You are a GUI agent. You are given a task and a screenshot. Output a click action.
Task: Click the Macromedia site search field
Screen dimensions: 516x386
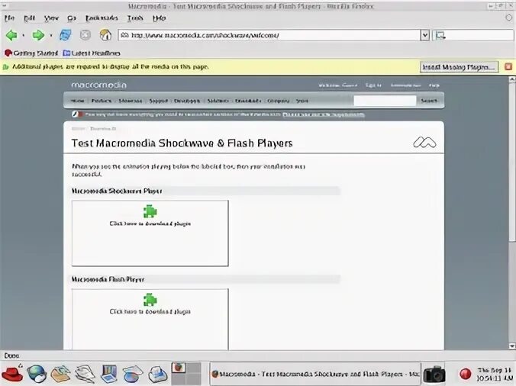[385, 101]
